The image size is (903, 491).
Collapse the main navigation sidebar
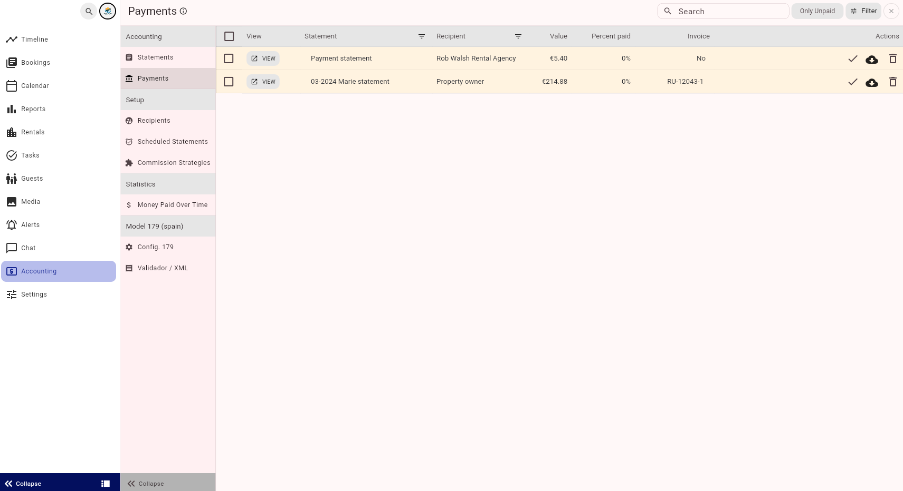click(x=23, y=484)
